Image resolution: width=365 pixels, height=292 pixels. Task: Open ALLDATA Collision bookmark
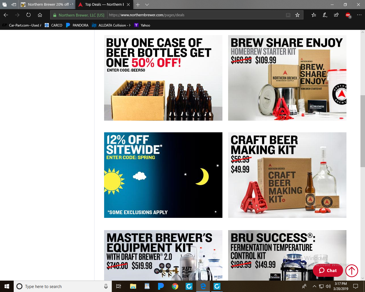pos(111,25)
